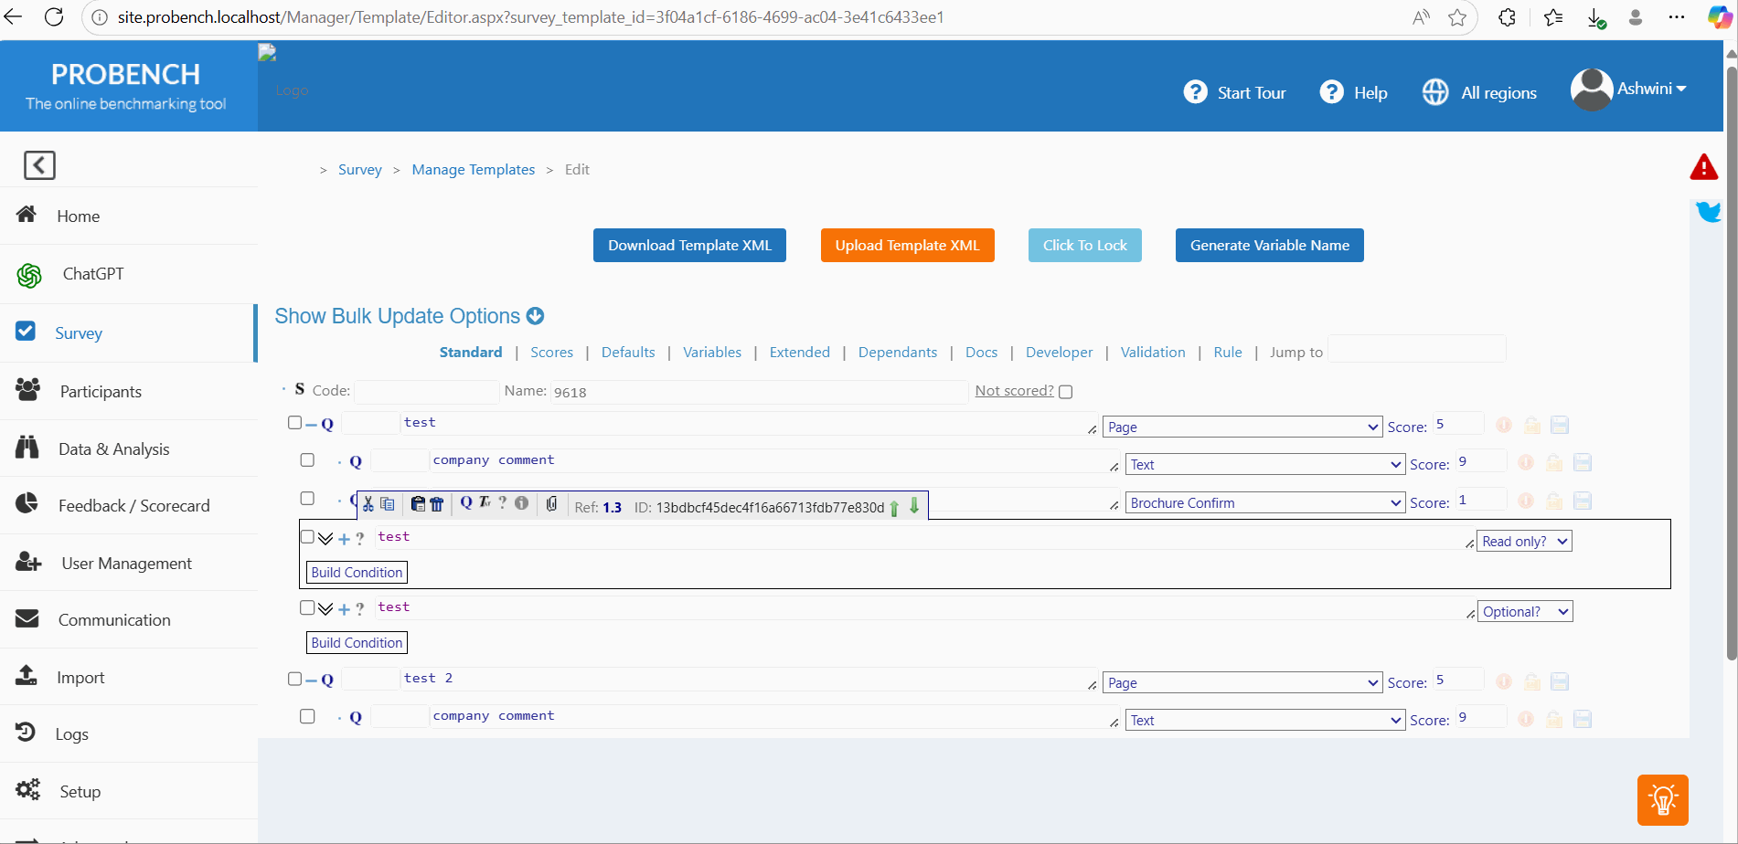The height and width of the screenshot is (844, 1738).
Task: Open the Read only? dropdown
Action: point(1524,541)
